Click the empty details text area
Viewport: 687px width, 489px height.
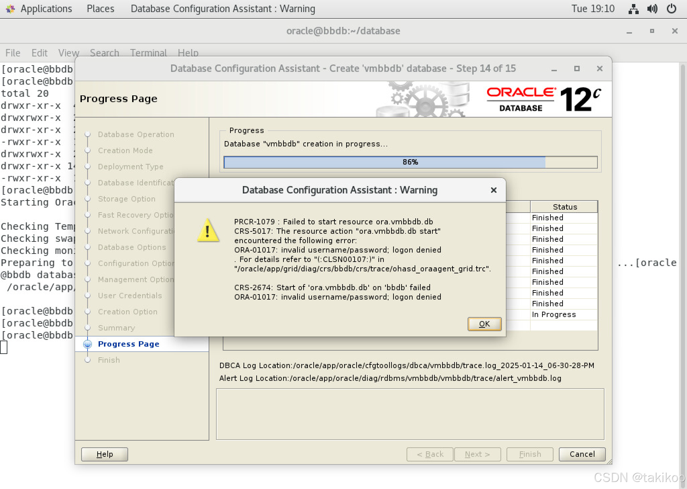coord(410,414)
